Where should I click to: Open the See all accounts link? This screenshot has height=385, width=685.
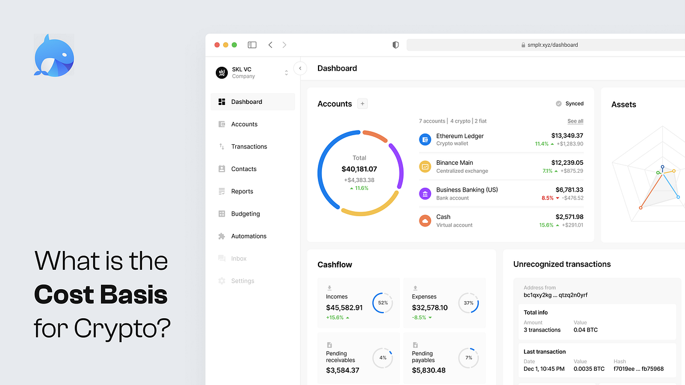[x=575, y=121]
